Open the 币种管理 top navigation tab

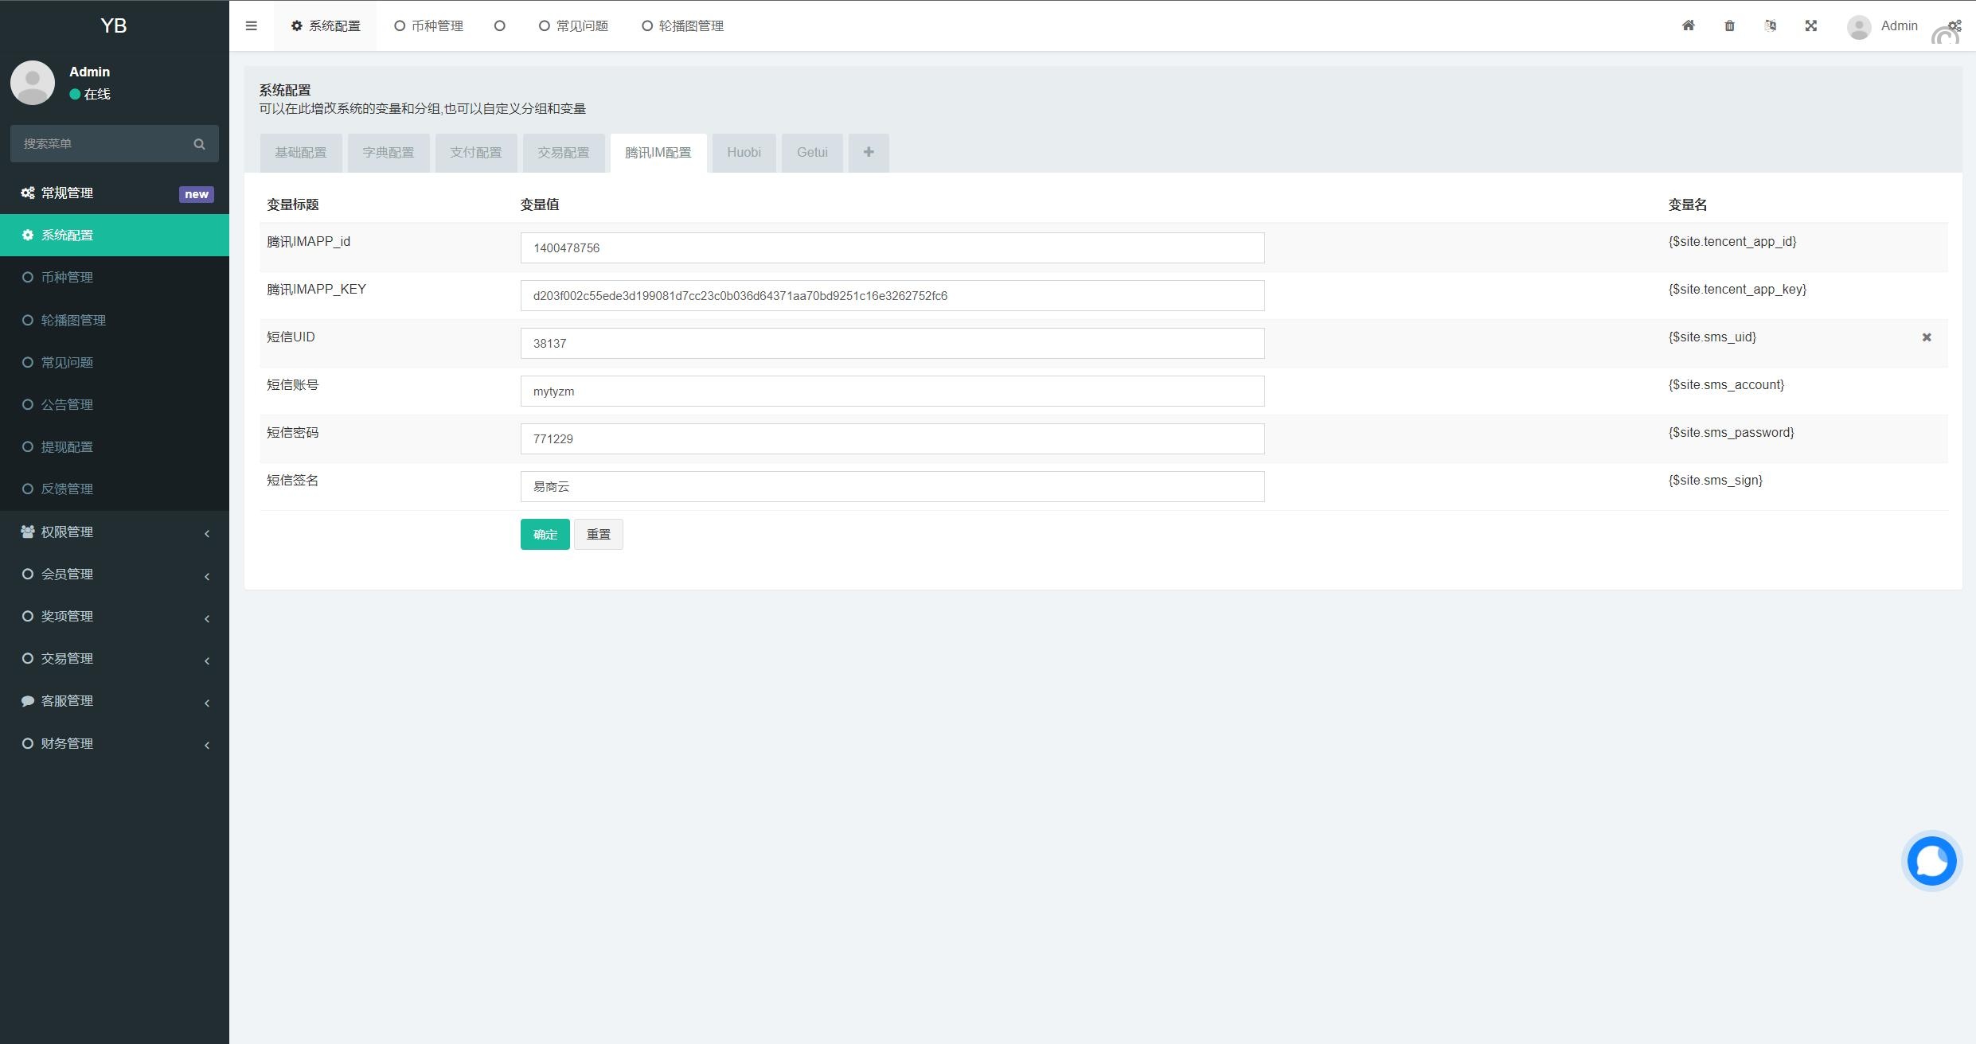429,25
